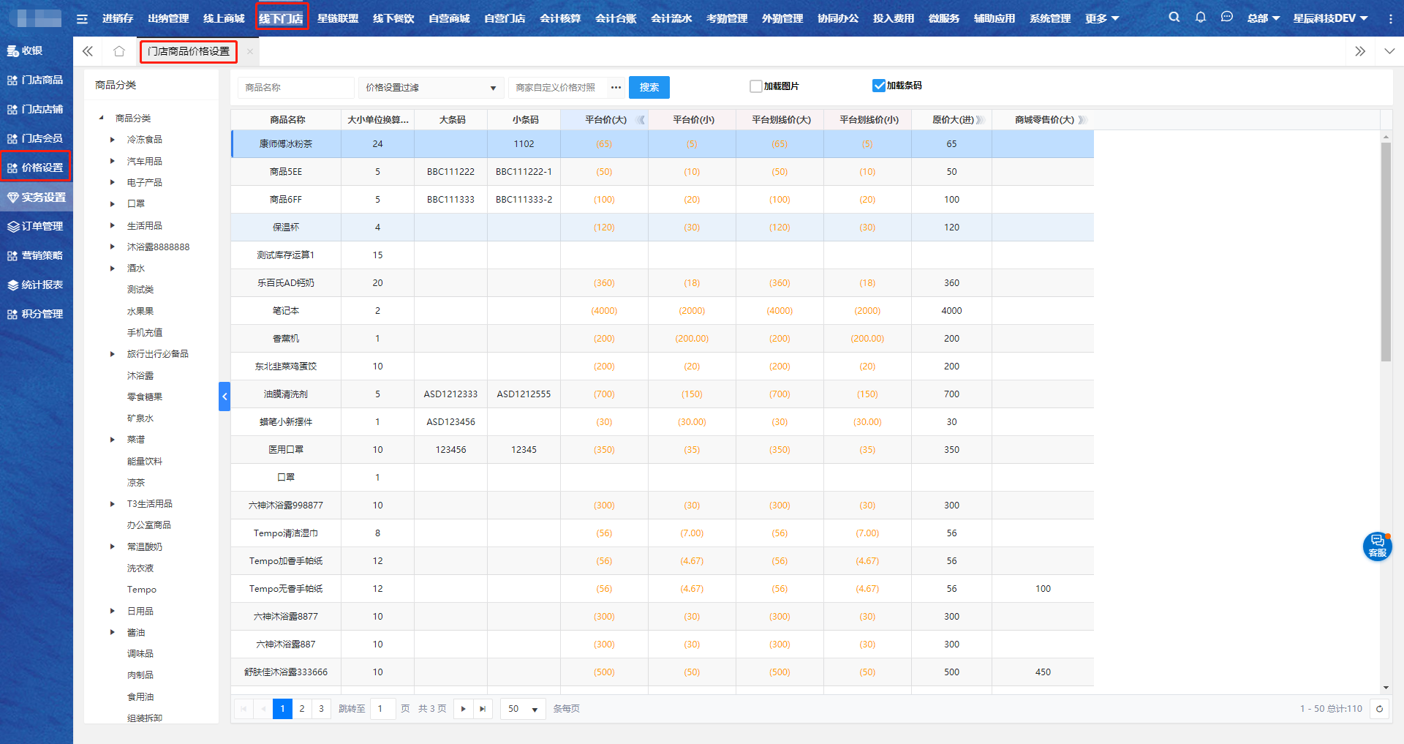Click the customer service floating icon
The height and width of the screenshot is (744, 1404).
tap(1377, 546)
